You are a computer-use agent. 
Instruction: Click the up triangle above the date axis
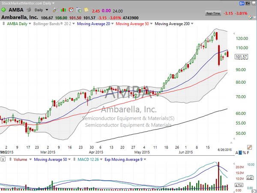tap(231, 143)
